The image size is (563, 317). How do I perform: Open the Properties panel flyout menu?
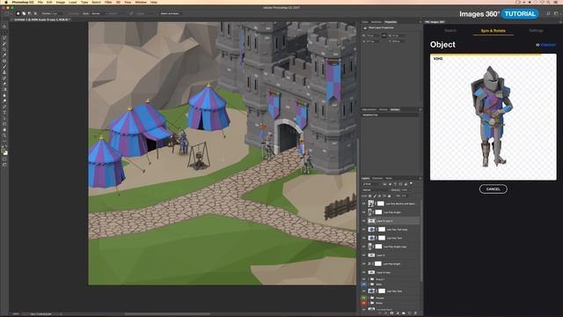click(x=420, y=22)
